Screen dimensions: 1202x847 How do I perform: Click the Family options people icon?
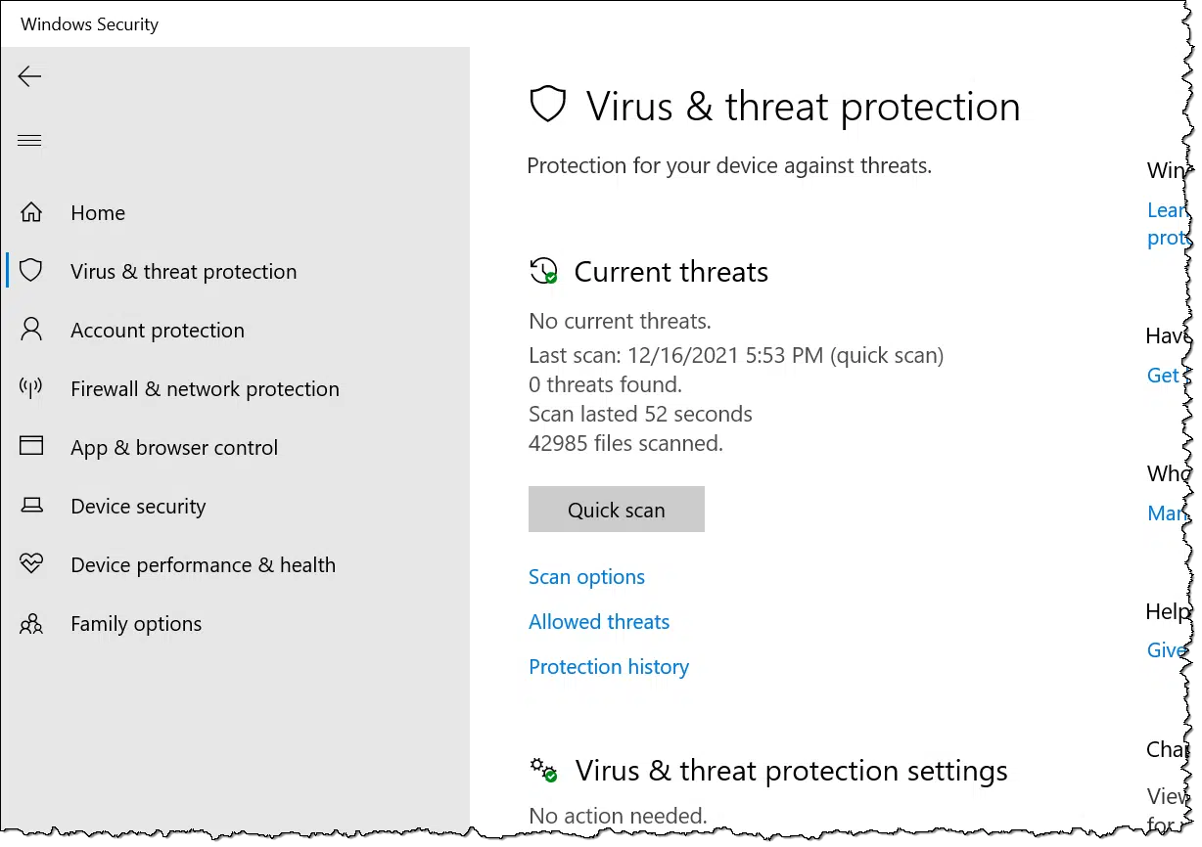31,623
